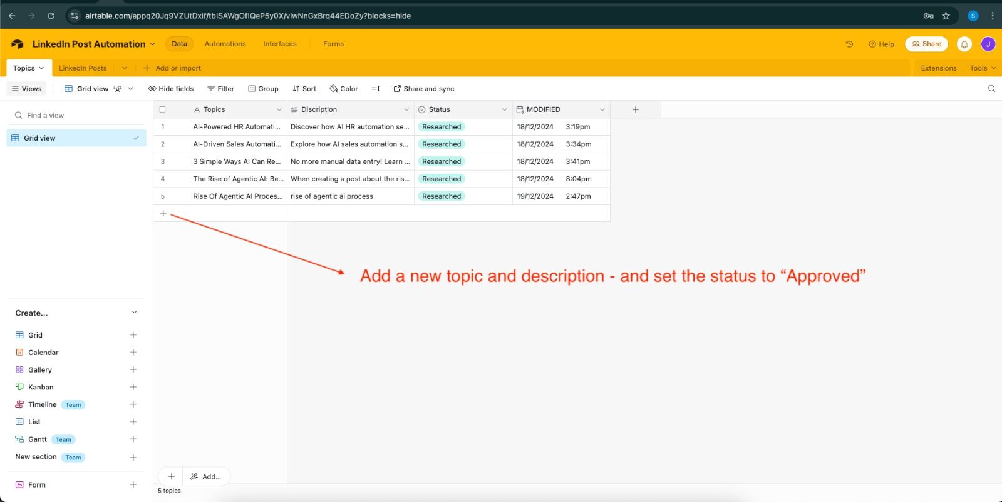Open row height icon in toolbar
Screen dimensions: 1002x502
[375, 89]
